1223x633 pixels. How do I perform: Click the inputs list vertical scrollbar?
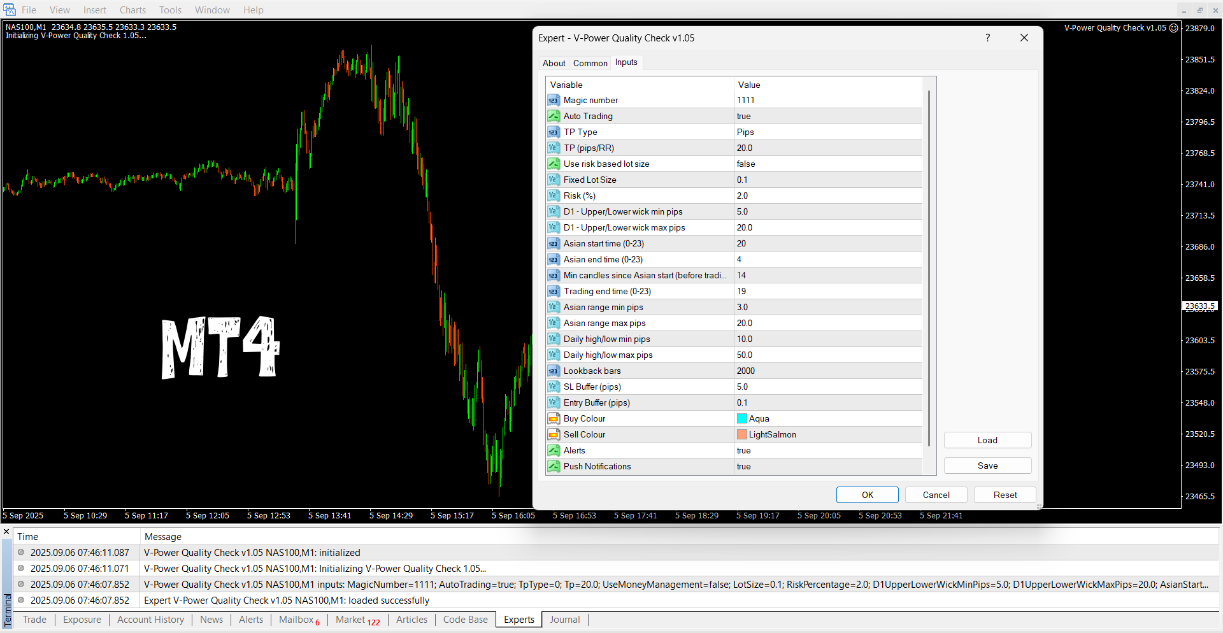pos(929,267)
